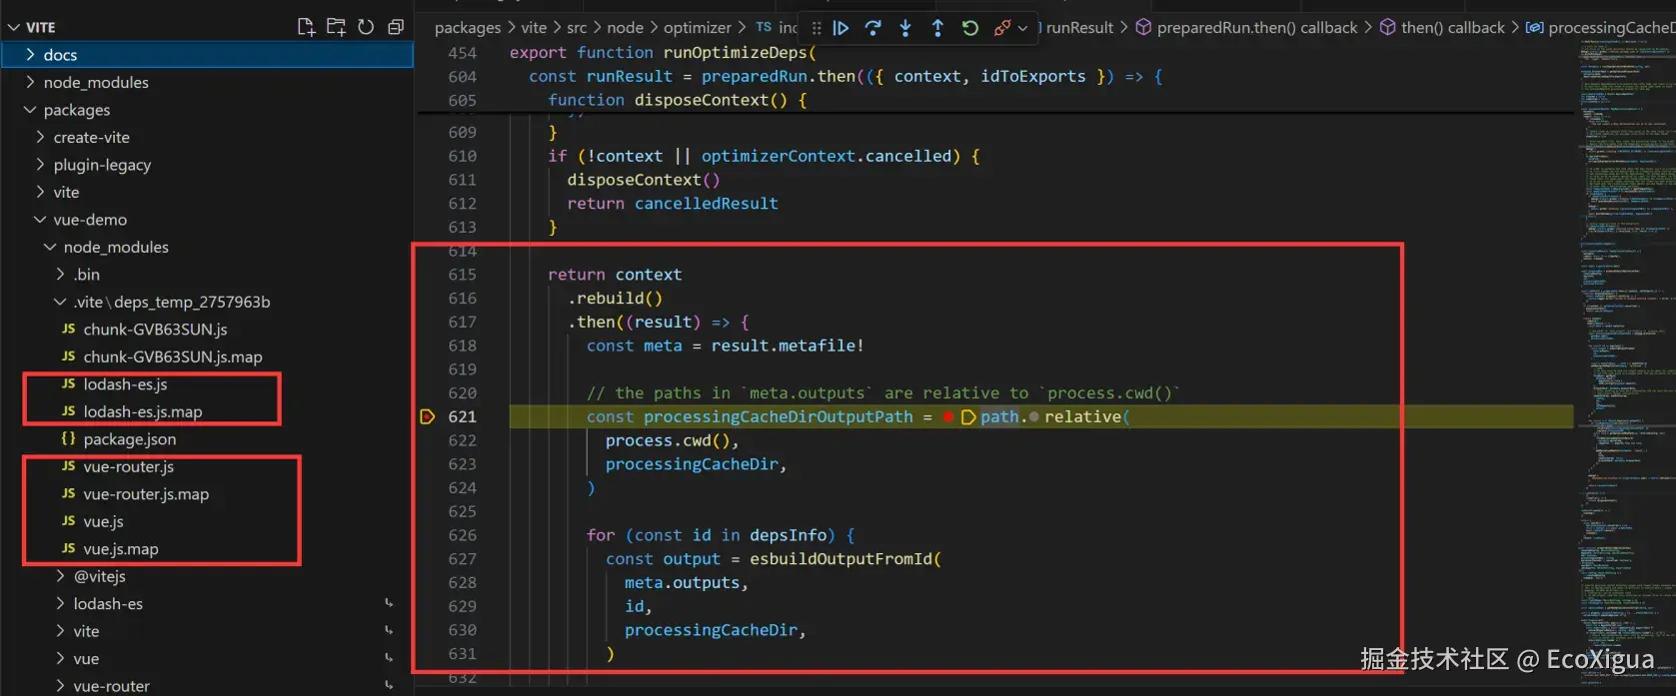Click 'optimizerContext.cancelled' on line 610
1676x696 pixels.
click(827, 157)
